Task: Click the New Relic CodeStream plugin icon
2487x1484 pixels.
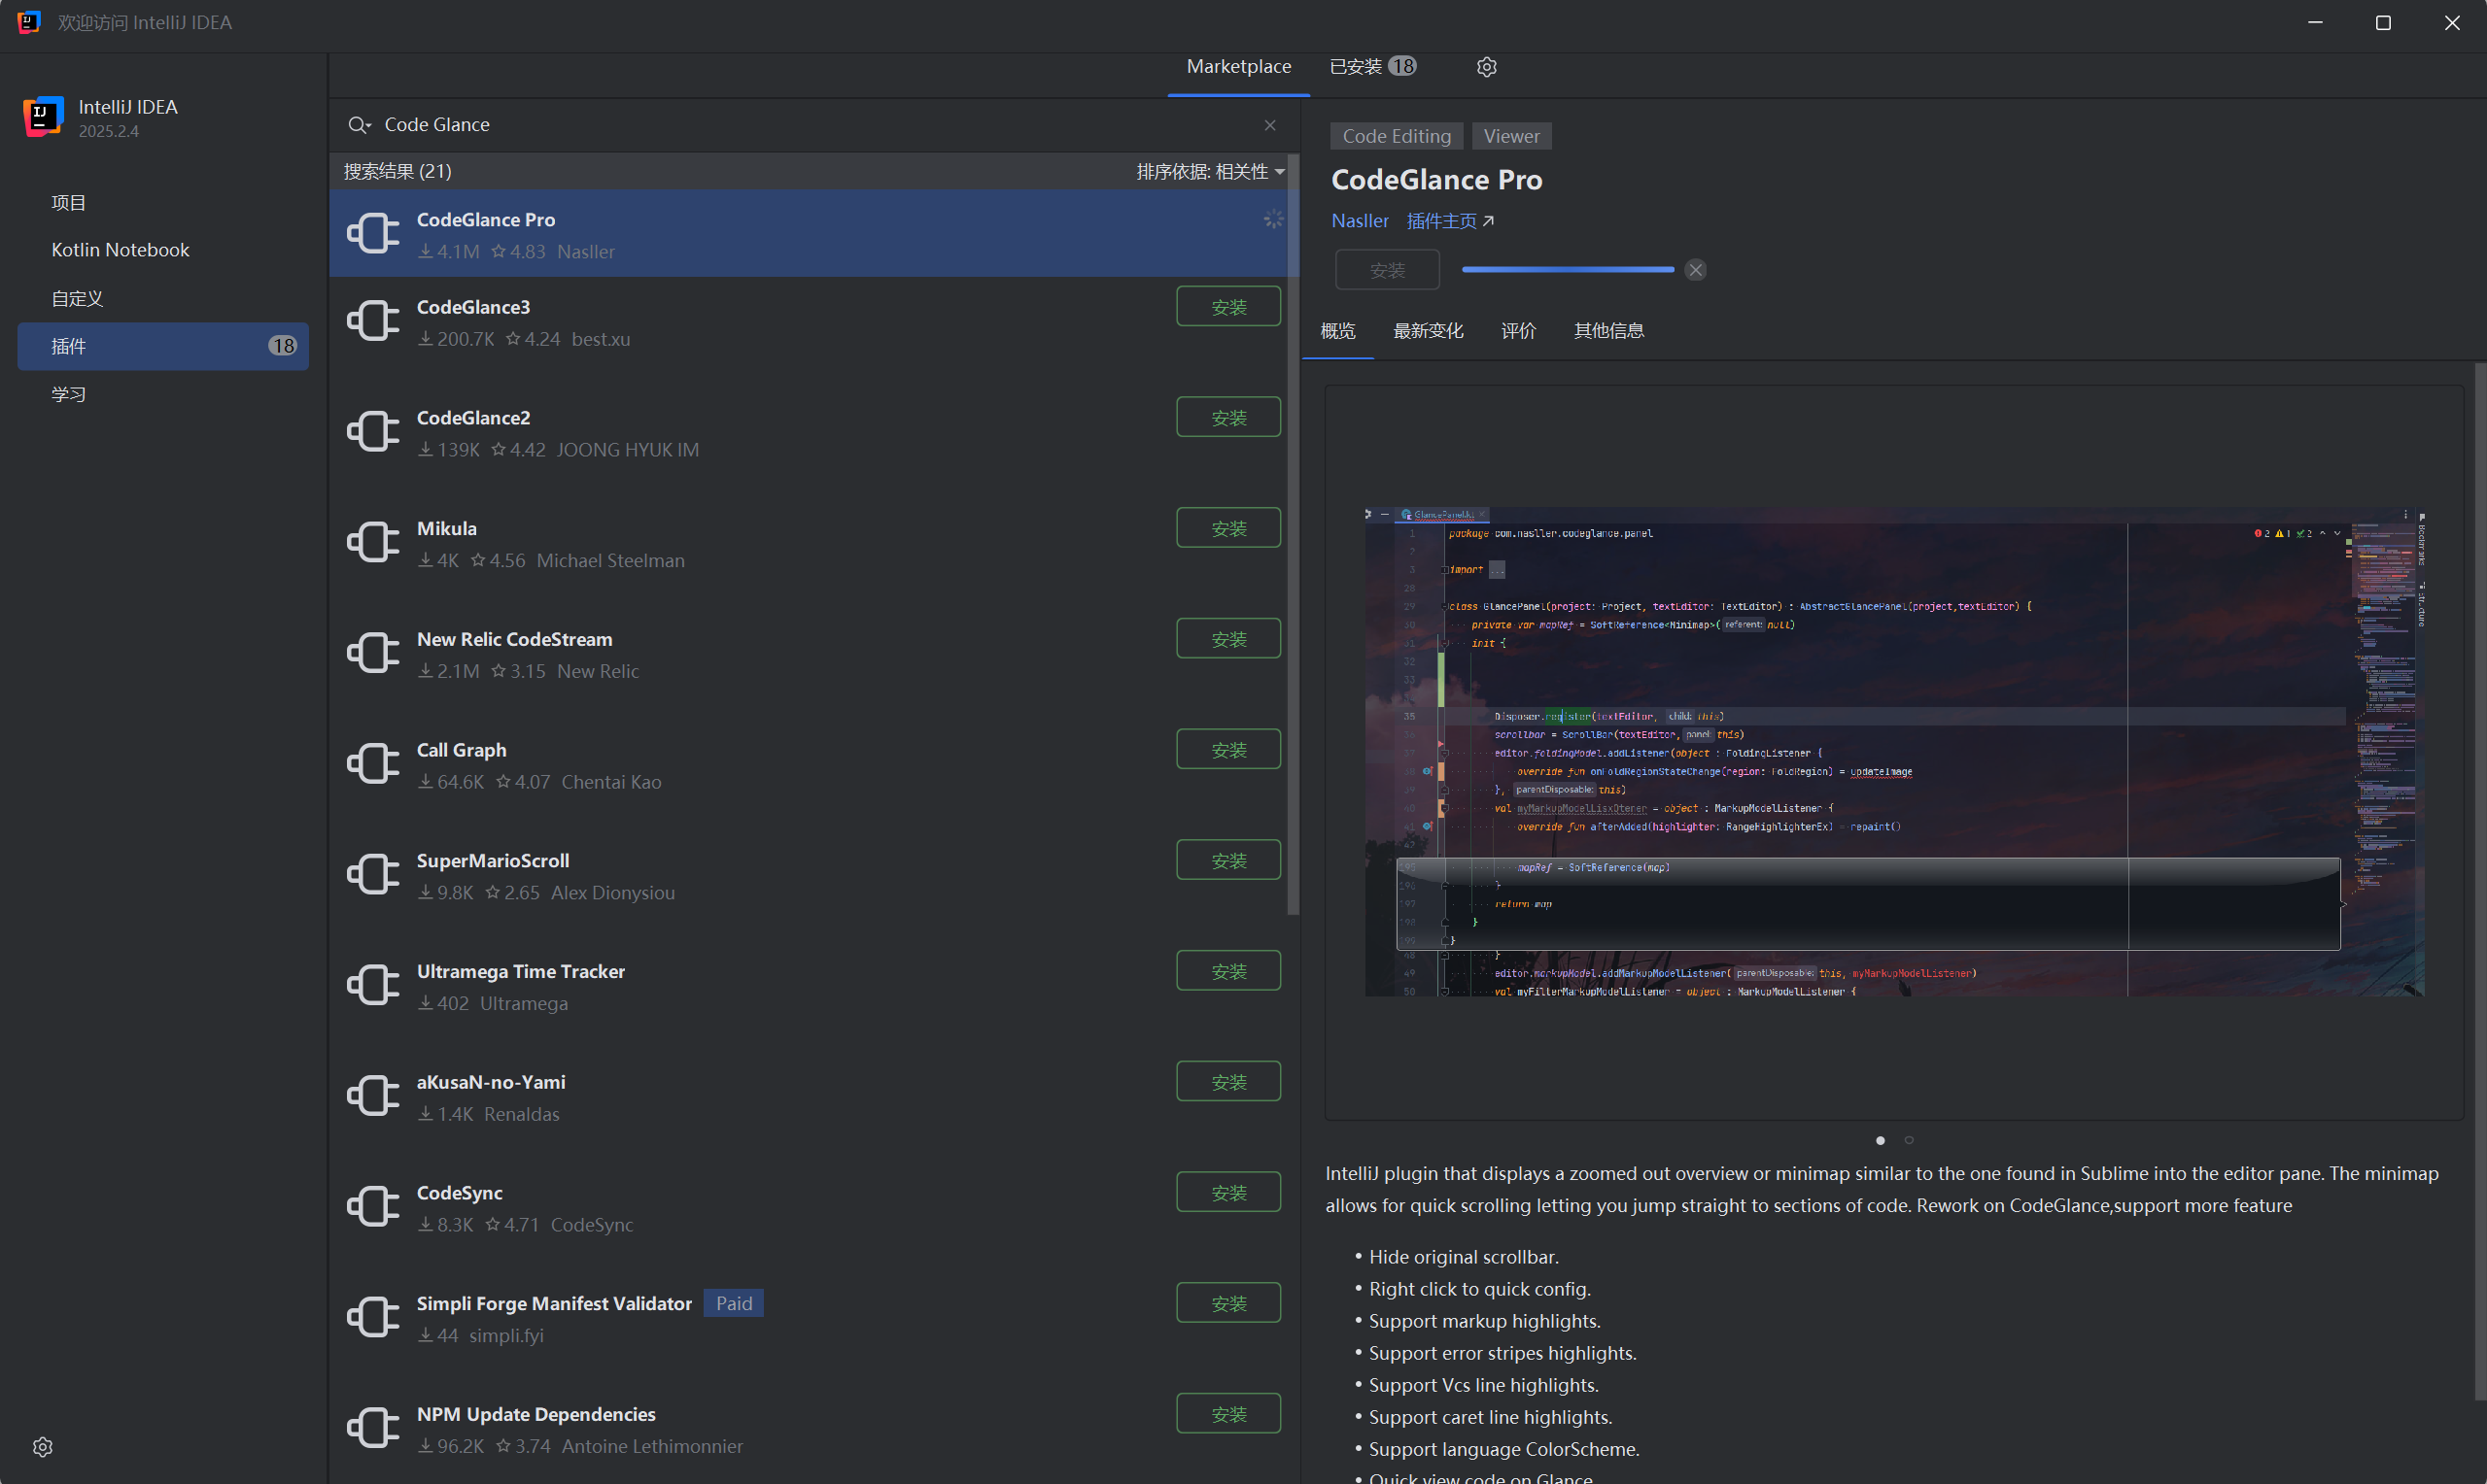Action: (373, 652)
